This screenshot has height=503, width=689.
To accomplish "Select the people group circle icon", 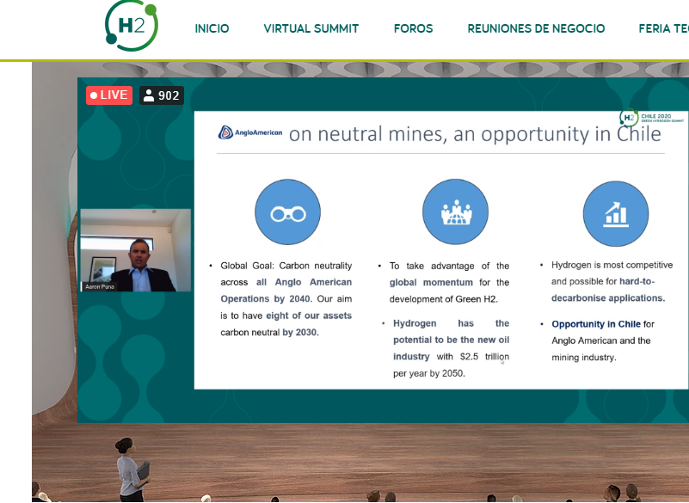I will [x=455, y=213].
